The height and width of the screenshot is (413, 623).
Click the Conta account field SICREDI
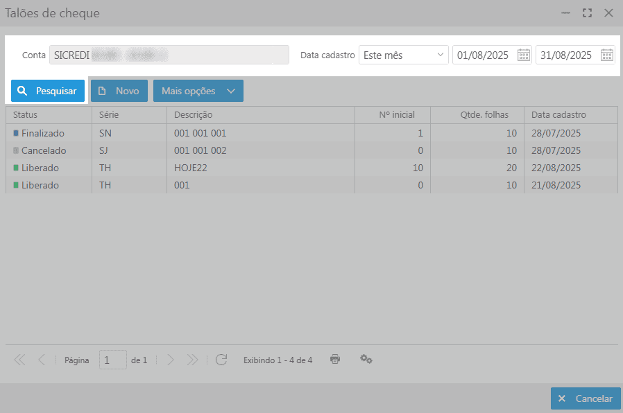pyautogui.click(x=169, y=55)
